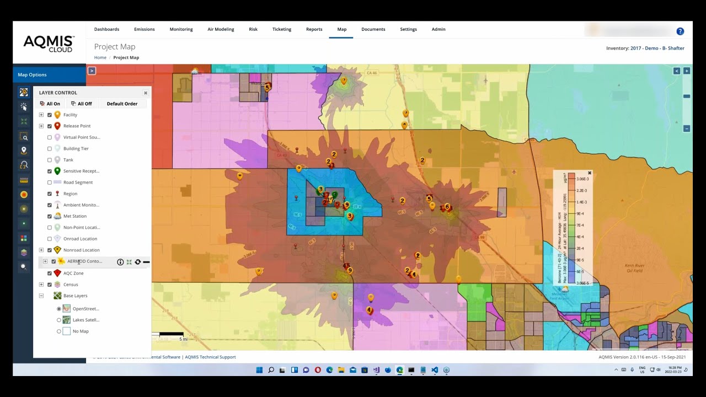The width and height of the screenshot is (706, 397).
Task: Select the No Map base layer radio
Action: coord(59,331)
